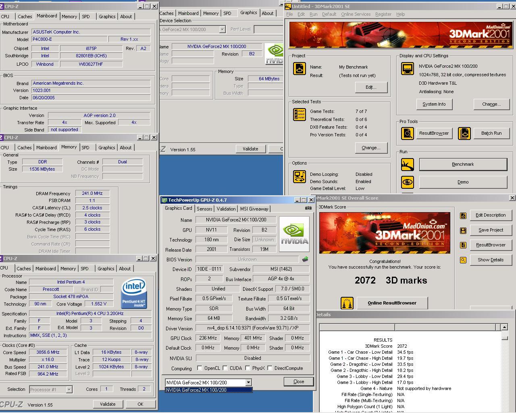
Task: Enable the OpenCL checkbox
Action: [200, 368]
